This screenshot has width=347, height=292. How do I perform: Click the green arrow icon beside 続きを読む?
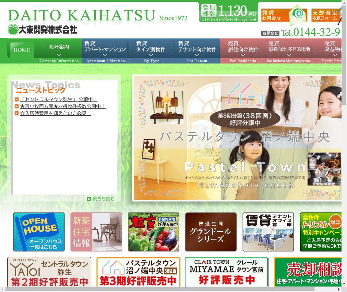coord(89,199)
